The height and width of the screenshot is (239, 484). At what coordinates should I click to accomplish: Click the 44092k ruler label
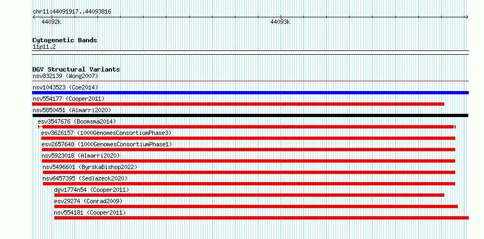51,22
